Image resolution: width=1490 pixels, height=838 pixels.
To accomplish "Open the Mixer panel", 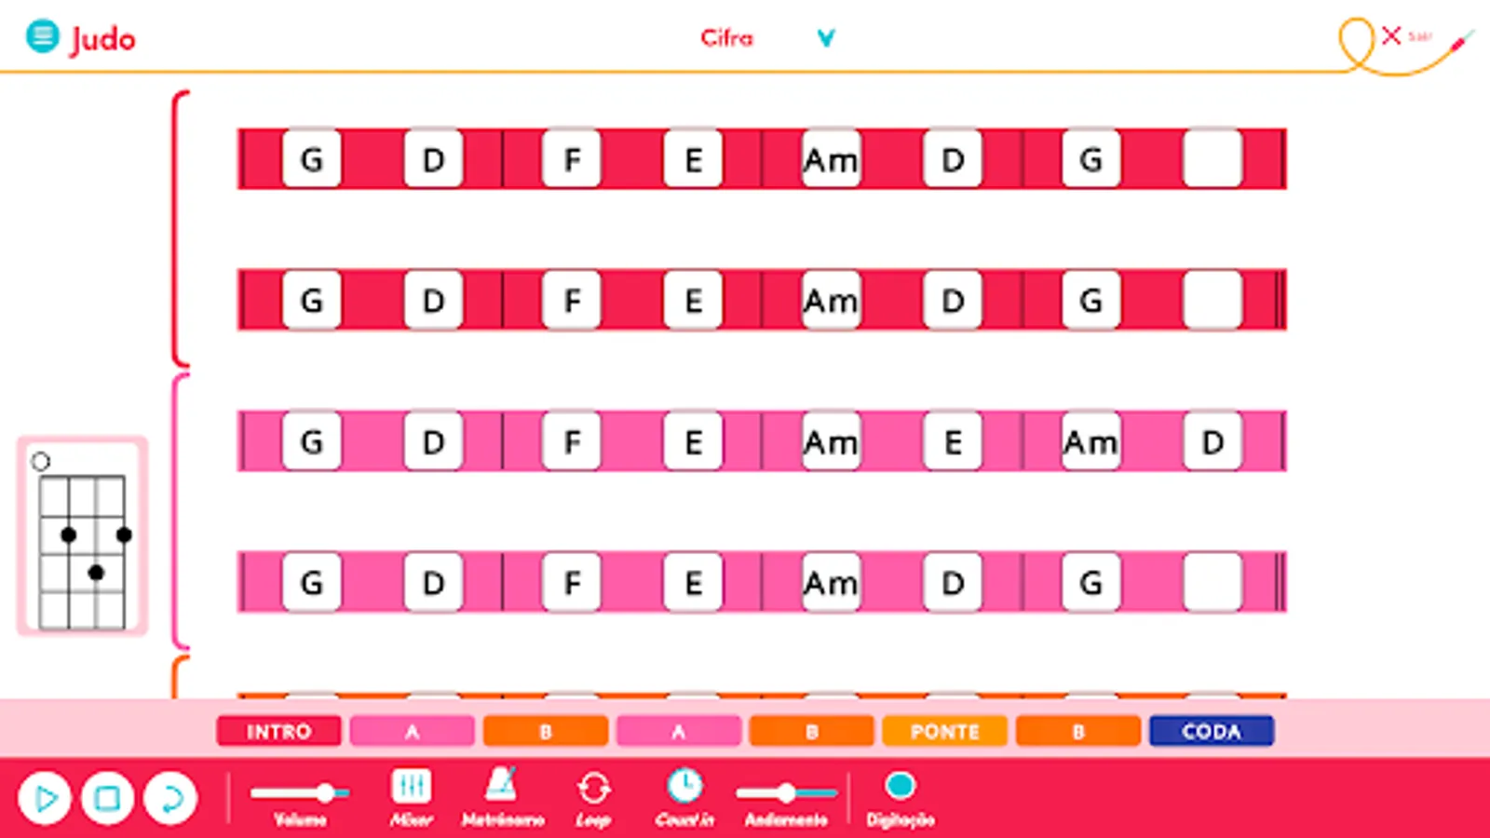I will pos(412,787).
